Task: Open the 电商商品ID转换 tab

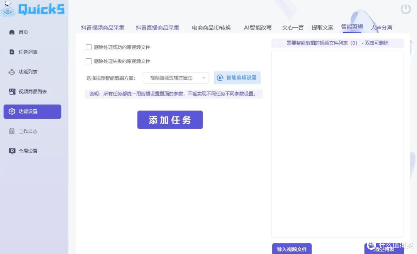Action: pos(211,28)
